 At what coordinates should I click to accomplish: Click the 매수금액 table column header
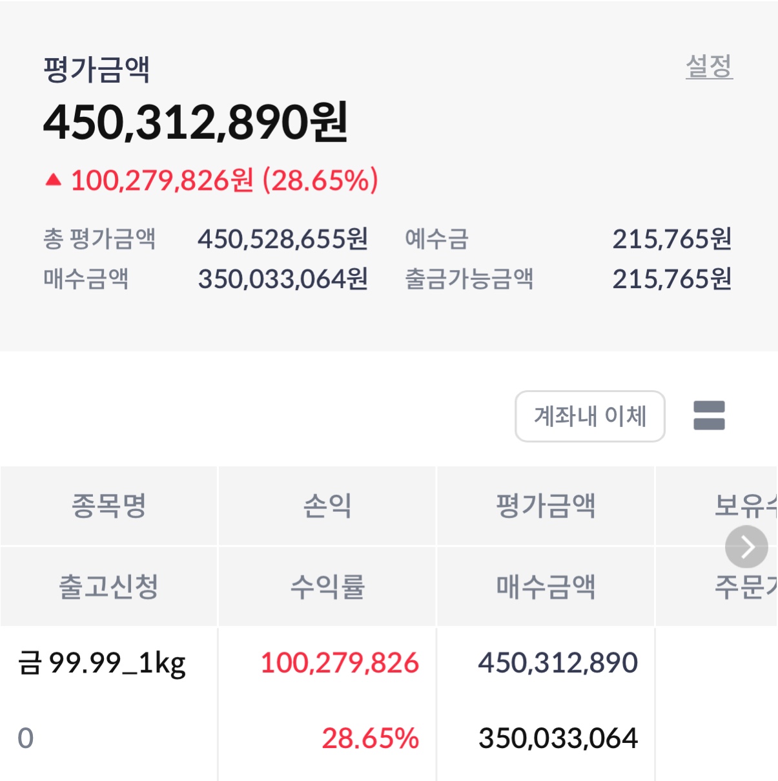(x=546, y=587)
